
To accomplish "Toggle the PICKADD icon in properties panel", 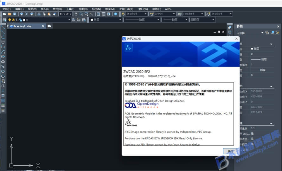I will coord(267,32).
